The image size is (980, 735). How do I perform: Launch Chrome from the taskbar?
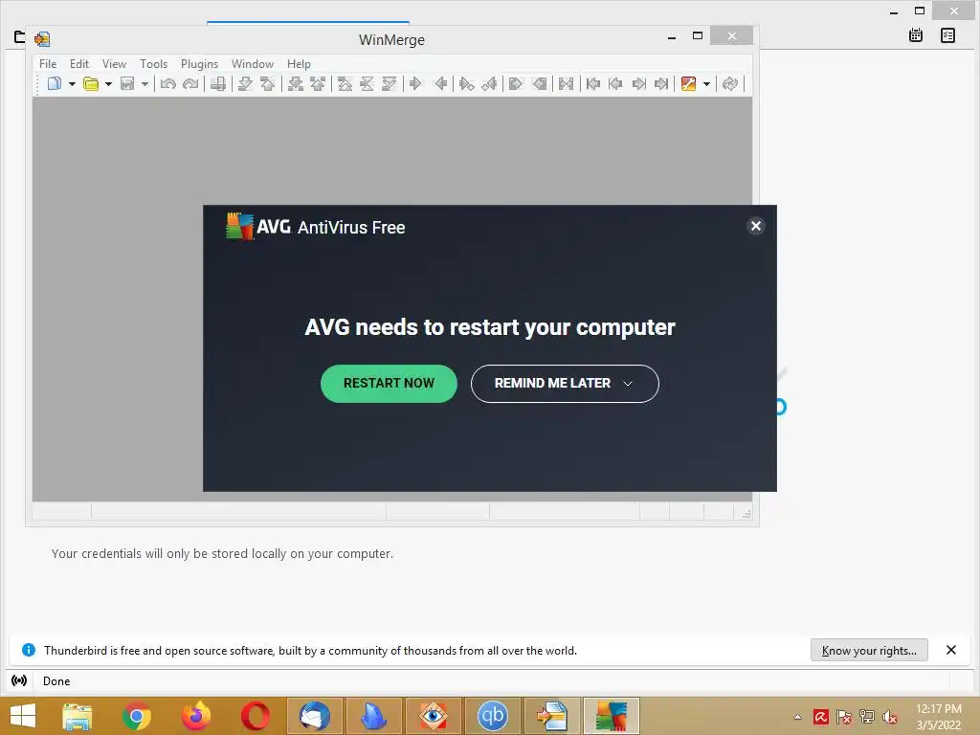[x=136, y=716]
